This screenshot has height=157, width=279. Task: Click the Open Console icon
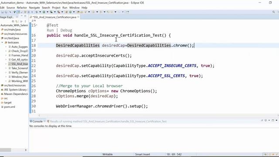tap(273, 120)
